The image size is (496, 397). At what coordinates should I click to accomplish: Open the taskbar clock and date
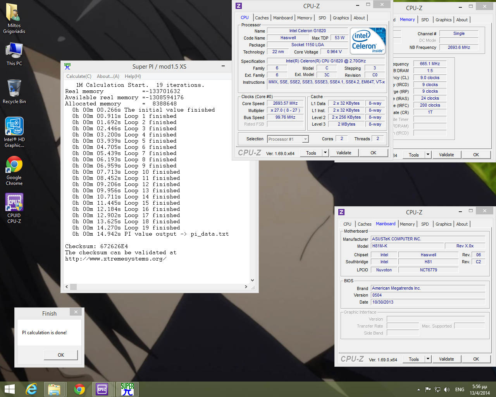click(x=480, y=390)
